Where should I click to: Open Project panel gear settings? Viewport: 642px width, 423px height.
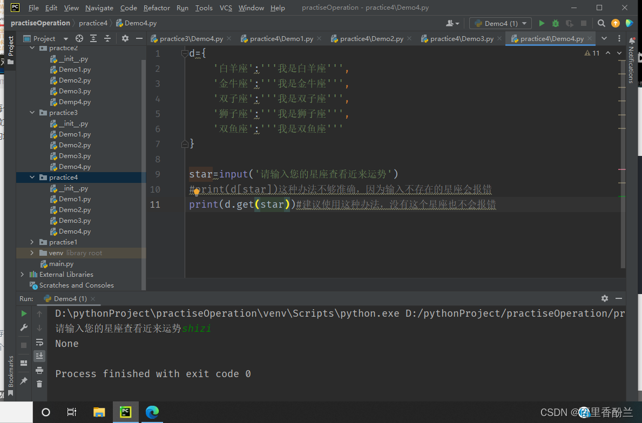tap(125, 38)
